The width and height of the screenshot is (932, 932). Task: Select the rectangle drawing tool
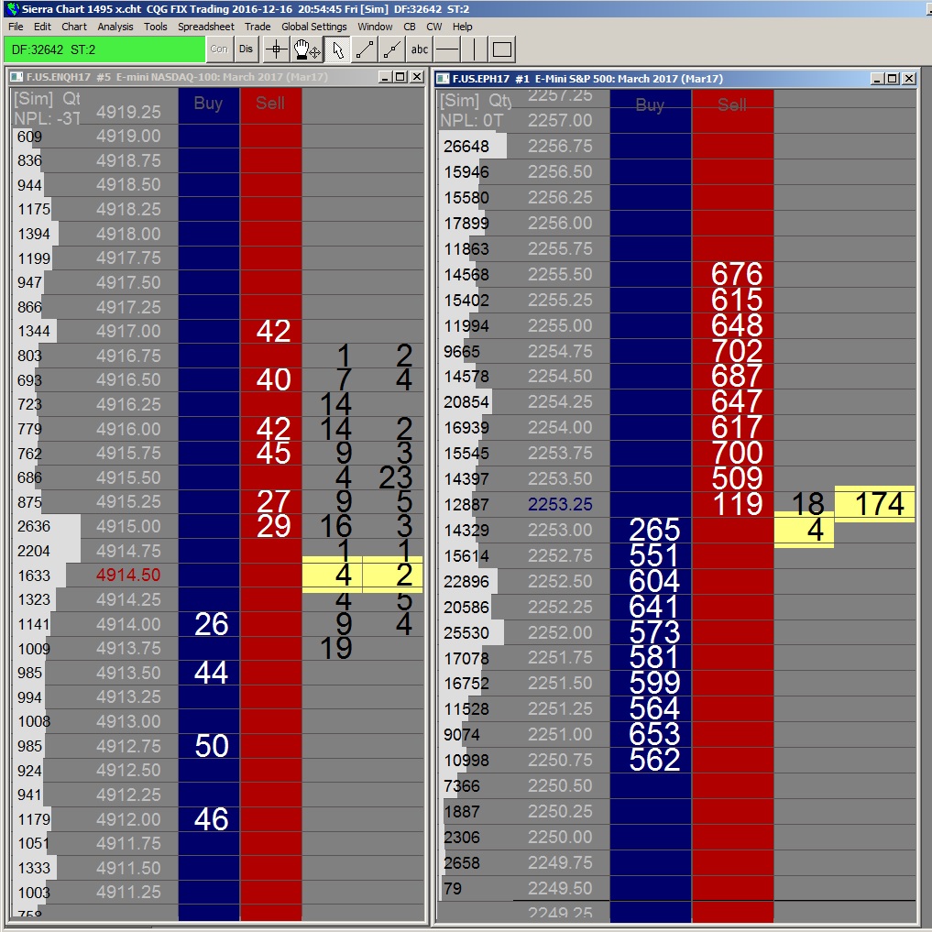[501, 49]
